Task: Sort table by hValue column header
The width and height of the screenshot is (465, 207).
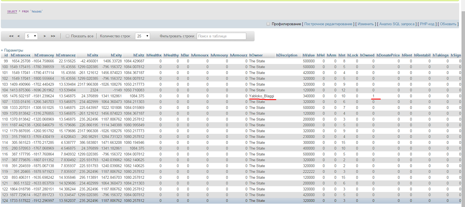Action: coord(309,55)
